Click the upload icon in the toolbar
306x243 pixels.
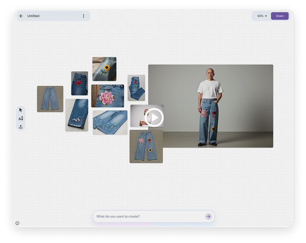21,127
